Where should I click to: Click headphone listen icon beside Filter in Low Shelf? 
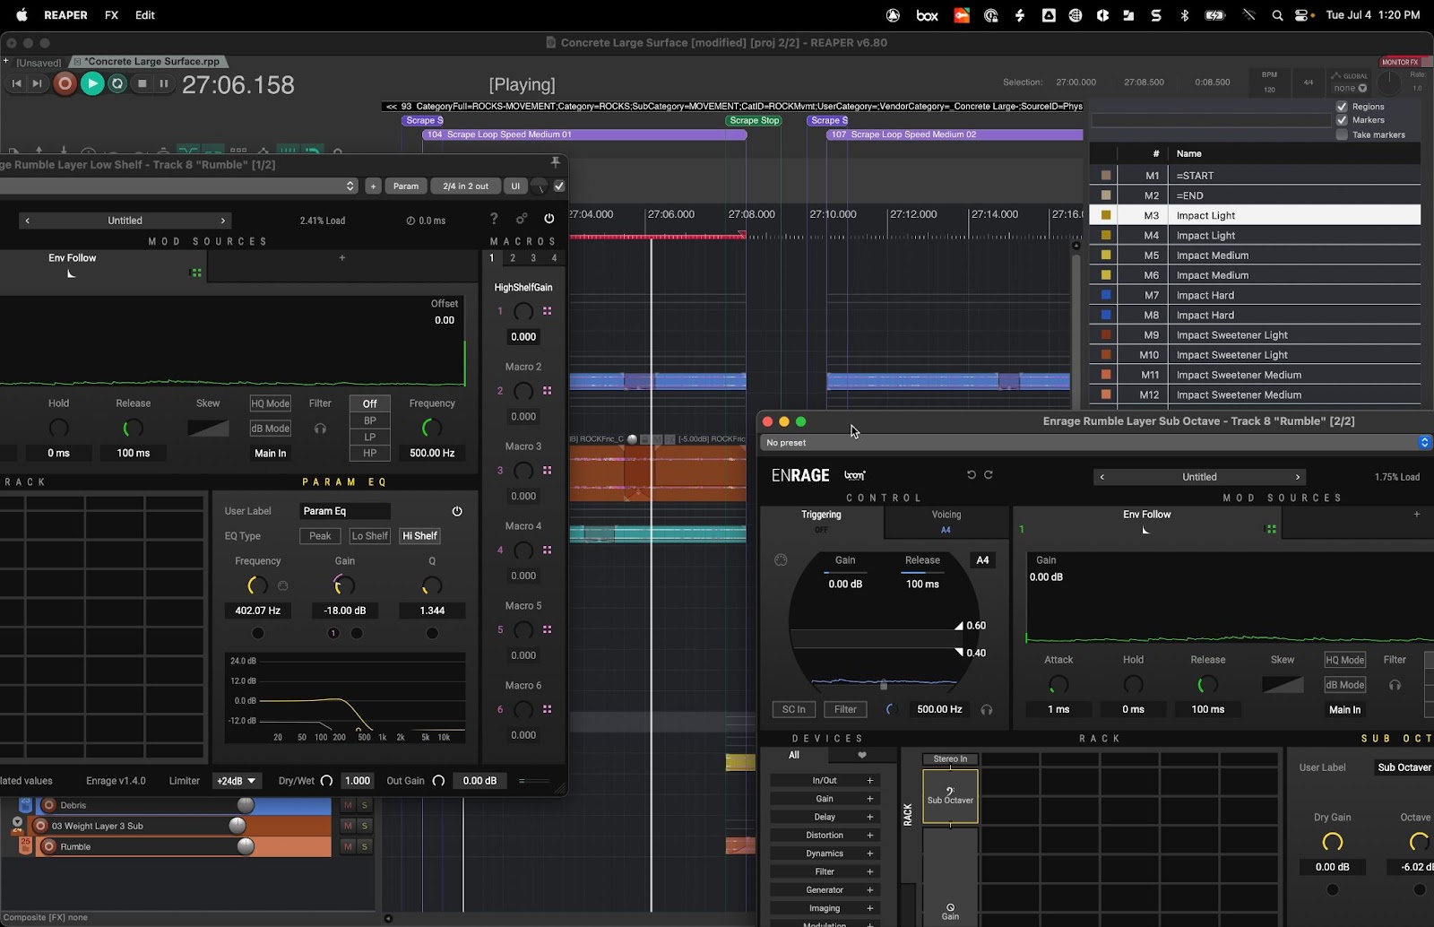pos(320,429)
